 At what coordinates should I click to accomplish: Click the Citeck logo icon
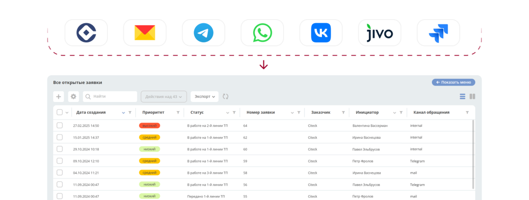(86, 32)
